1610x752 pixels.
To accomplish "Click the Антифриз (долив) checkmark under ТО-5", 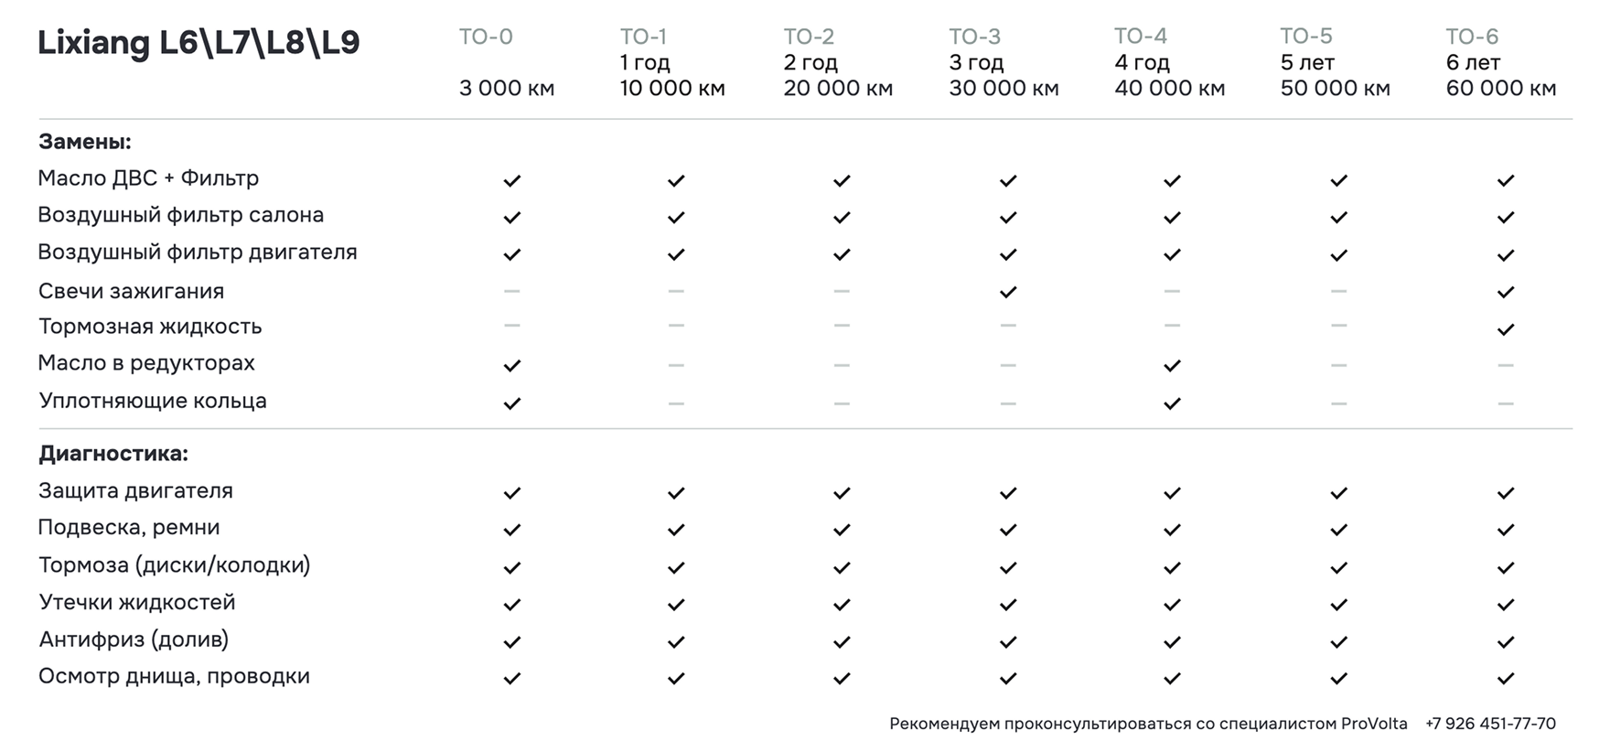I will tap(1338, 642).
